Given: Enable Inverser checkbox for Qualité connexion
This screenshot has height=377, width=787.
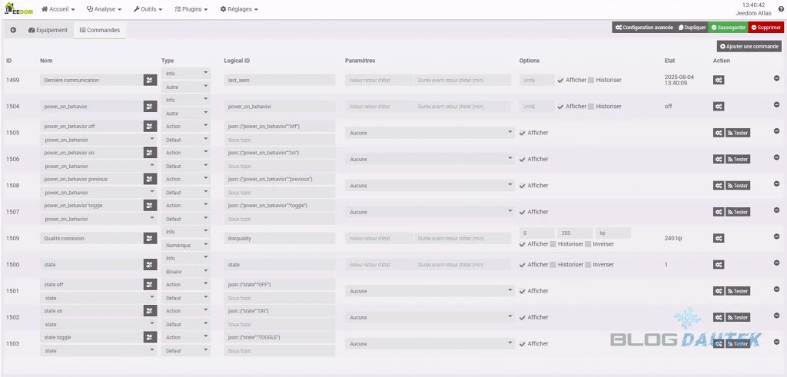Looking at the screenshot, I should [588, 244].
